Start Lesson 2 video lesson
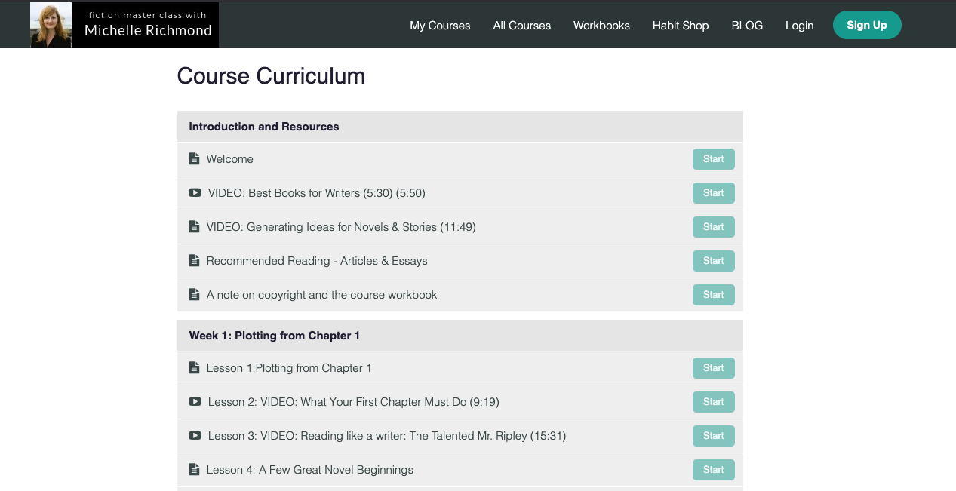Image resolution: width=956 pixels, height=491 pixels. (x=713, y=401)
